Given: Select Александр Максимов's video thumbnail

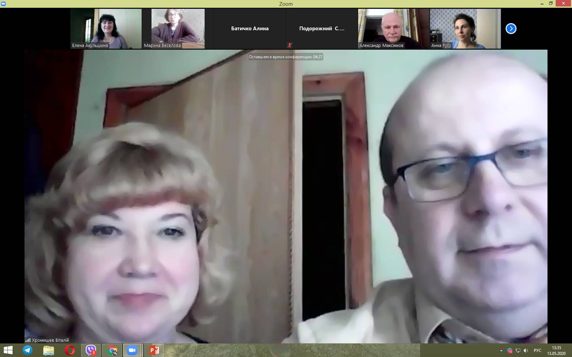Looking at the screenshot, I should click(x=393, y=28).
